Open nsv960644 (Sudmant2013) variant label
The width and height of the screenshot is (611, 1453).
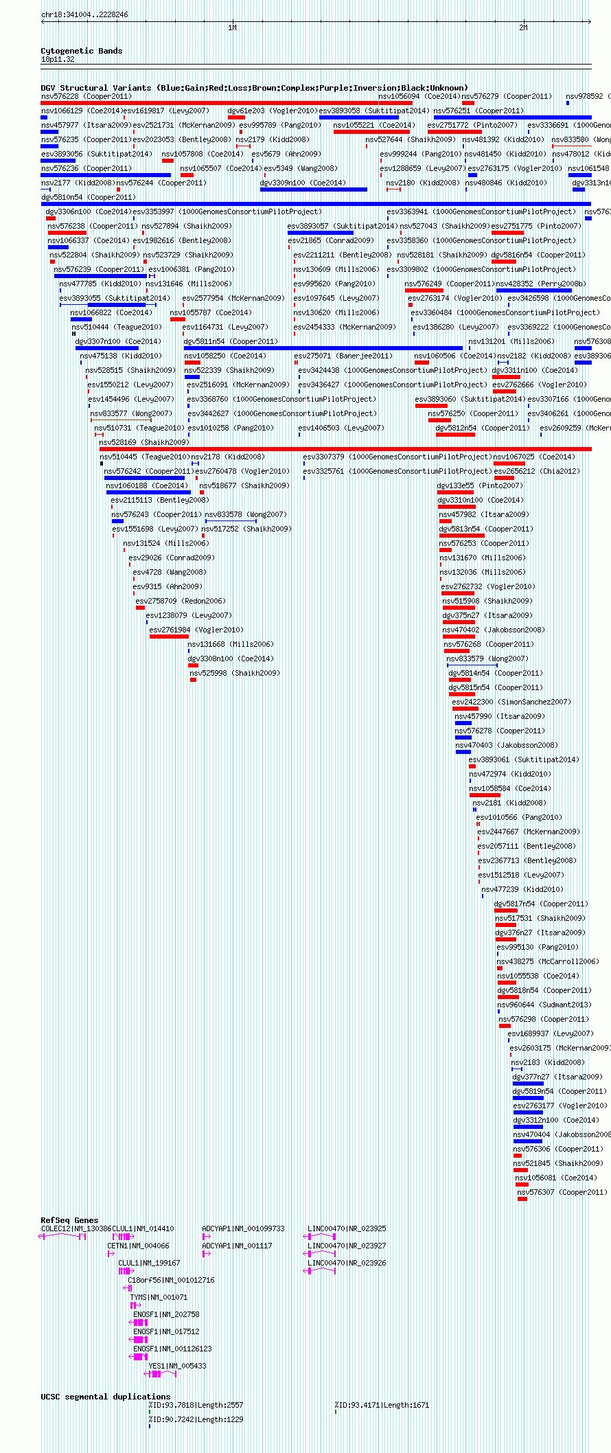pos(544,1005)
